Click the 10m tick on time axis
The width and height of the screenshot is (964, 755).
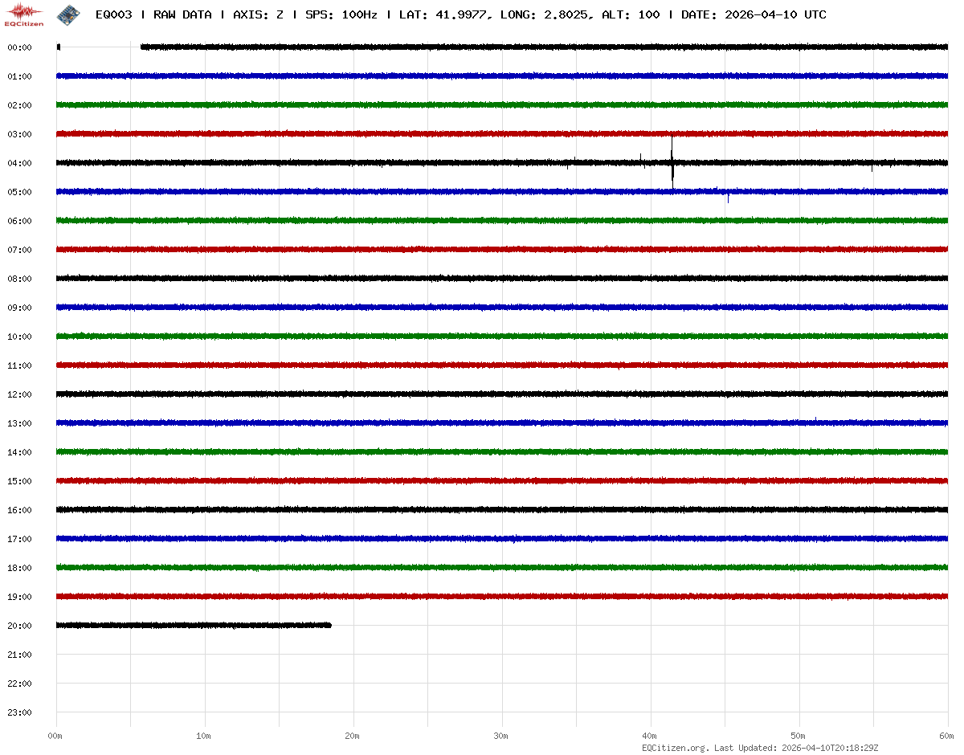204,736
